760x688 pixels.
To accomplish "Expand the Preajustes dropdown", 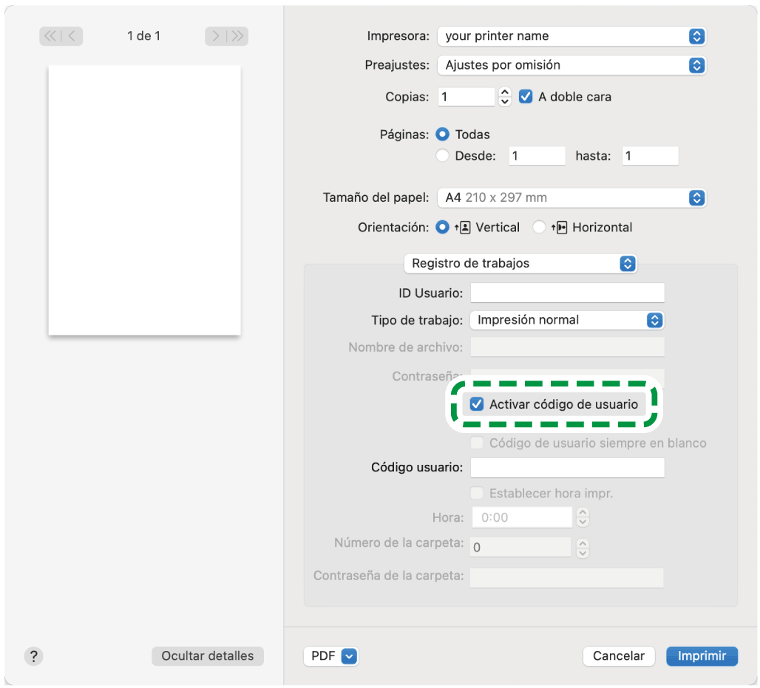I will pyautogui.click(x=571, y=65).
